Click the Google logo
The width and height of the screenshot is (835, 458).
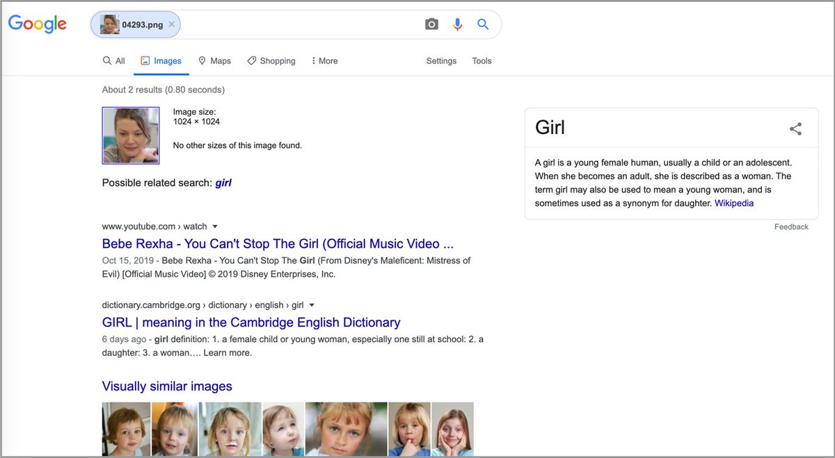(37, 24)
